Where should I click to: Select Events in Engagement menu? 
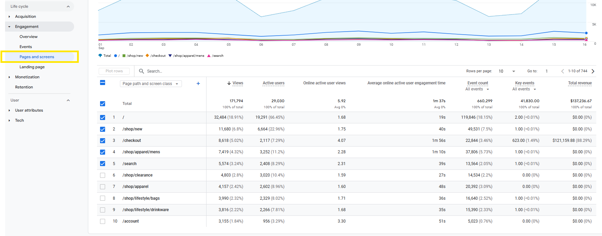pos(26,47)
